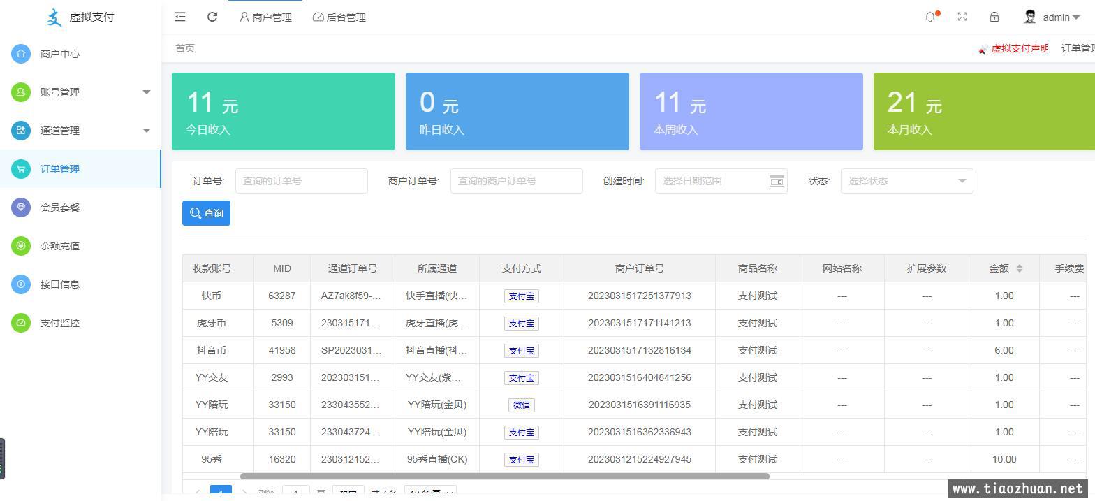Click the 通道管理 grid icon
This screenshot has height=501, width=1095.
[x=21, y=131]
